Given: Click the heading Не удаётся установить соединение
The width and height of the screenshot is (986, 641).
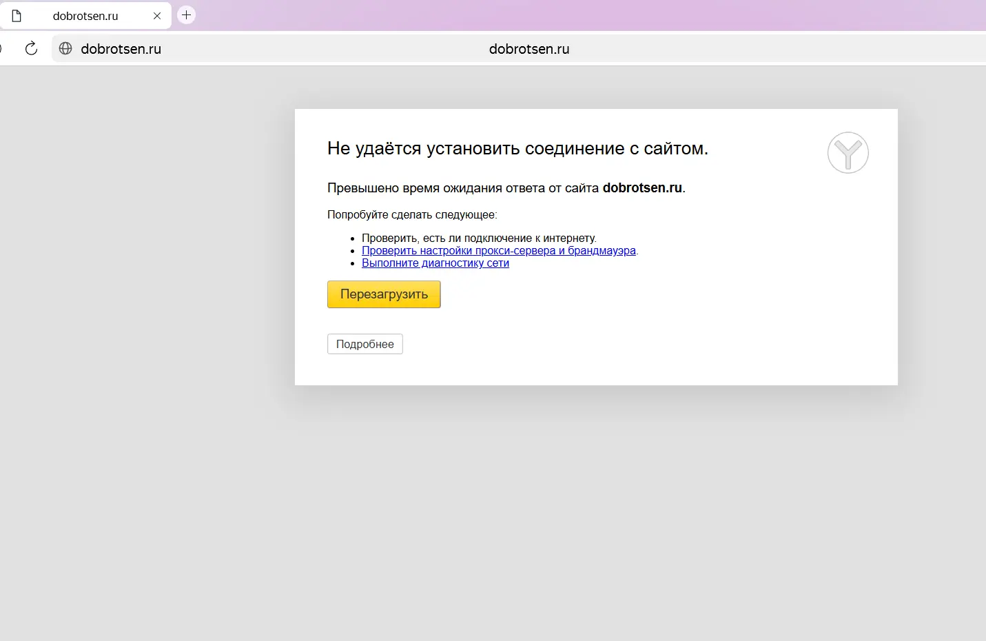Looking at the screenshot, I should point(517,148).
